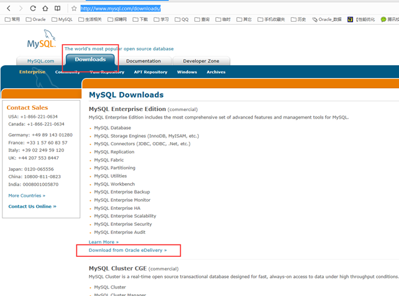The width and height of the screenshot is (399, 296).
Task: Open the 手机收藏夹 bookmarks folder
Action: [x=271, y=19]
